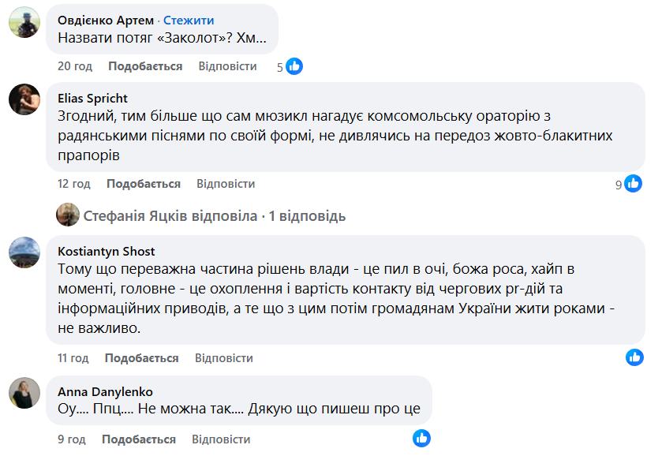Click like reaction icon on Kostiantyn Shost's comment
The height and width of the screenshot is (456, 662).
634,357
